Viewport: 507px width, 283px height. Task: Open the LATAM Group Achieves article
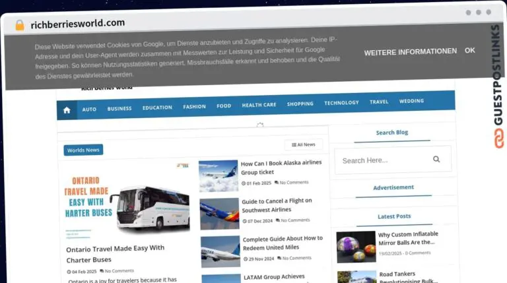click(x=274, y=277)
